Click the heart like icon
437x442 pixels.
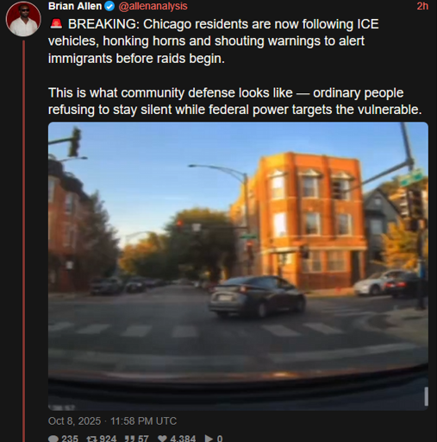click(x=163, y=439)
